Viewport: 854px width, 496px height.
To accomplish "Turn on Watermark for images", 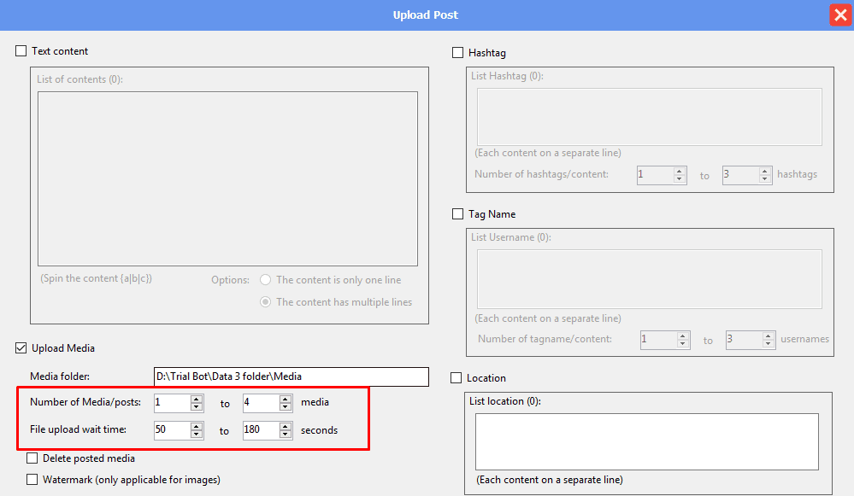I will pos(32,480).
